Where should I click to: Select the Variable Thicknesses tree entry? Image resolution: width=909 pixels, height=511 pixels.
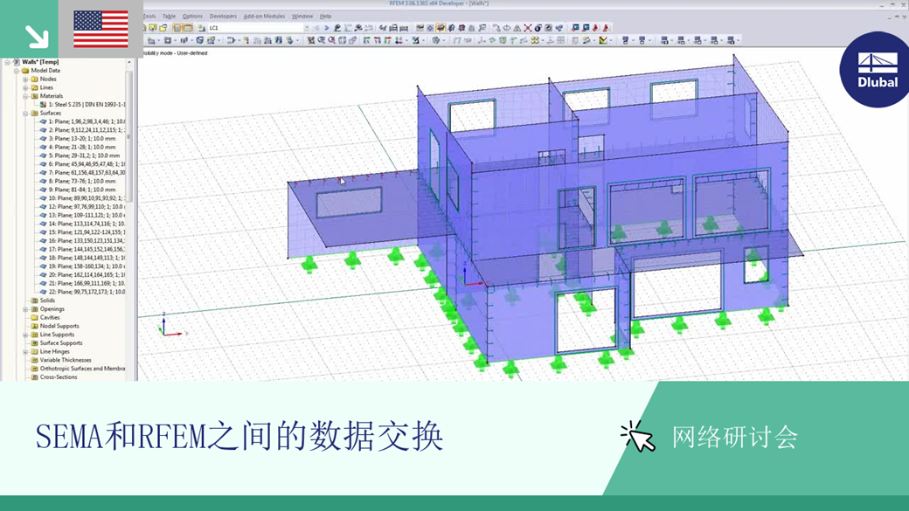pyautogui.click(x=66, y=361)
